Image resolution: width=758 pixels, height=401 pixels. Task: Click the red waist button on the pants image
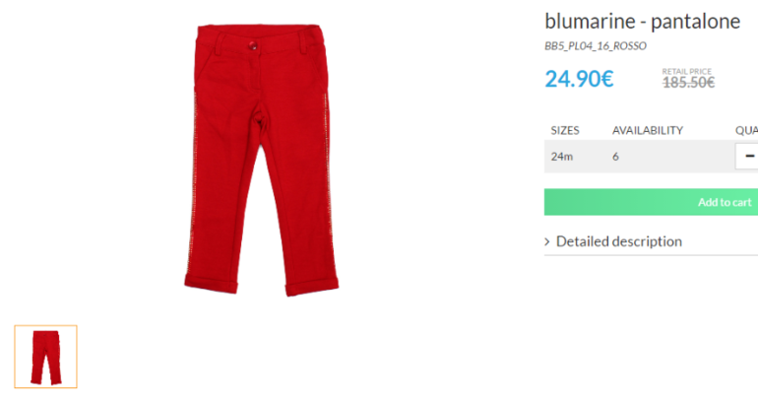click(252, 45)
